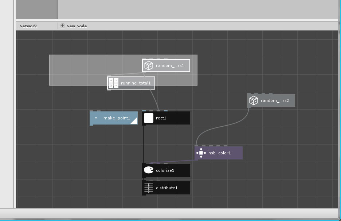Image resolution: width=341 pixels, height=221 pixels.
Task: Select the distribute1 node label
Action: pyautogui.click(x=167, y=188)
